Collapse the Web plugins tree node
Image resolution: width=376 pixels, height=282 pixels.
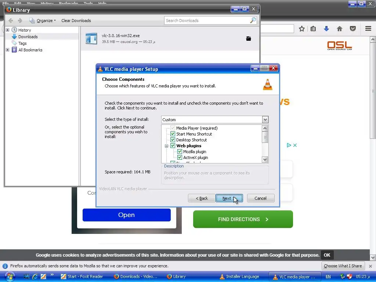click(166, 146)
